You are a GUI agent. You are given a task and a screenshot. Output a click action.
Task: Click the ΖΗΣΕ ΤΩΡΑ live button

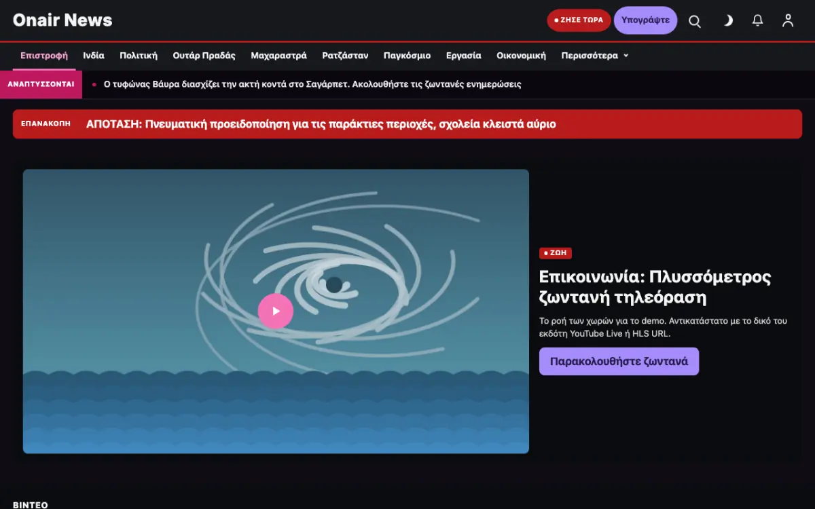579,20
